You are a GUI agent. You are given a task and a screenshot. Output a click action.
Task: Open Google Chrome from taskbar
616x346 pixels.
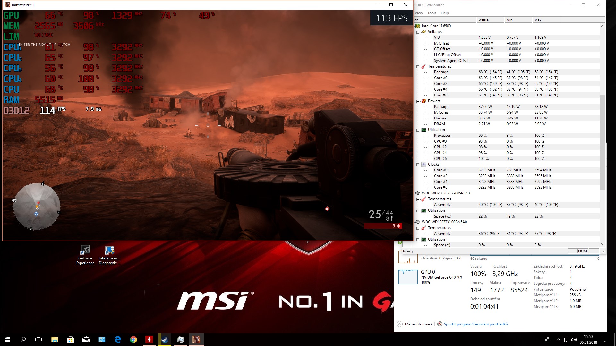[133, 340]
